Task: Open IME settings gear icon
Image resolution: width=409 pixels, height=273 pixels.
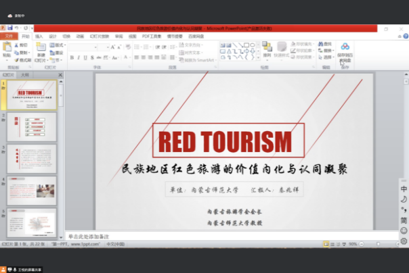Action: coord(404,241)
